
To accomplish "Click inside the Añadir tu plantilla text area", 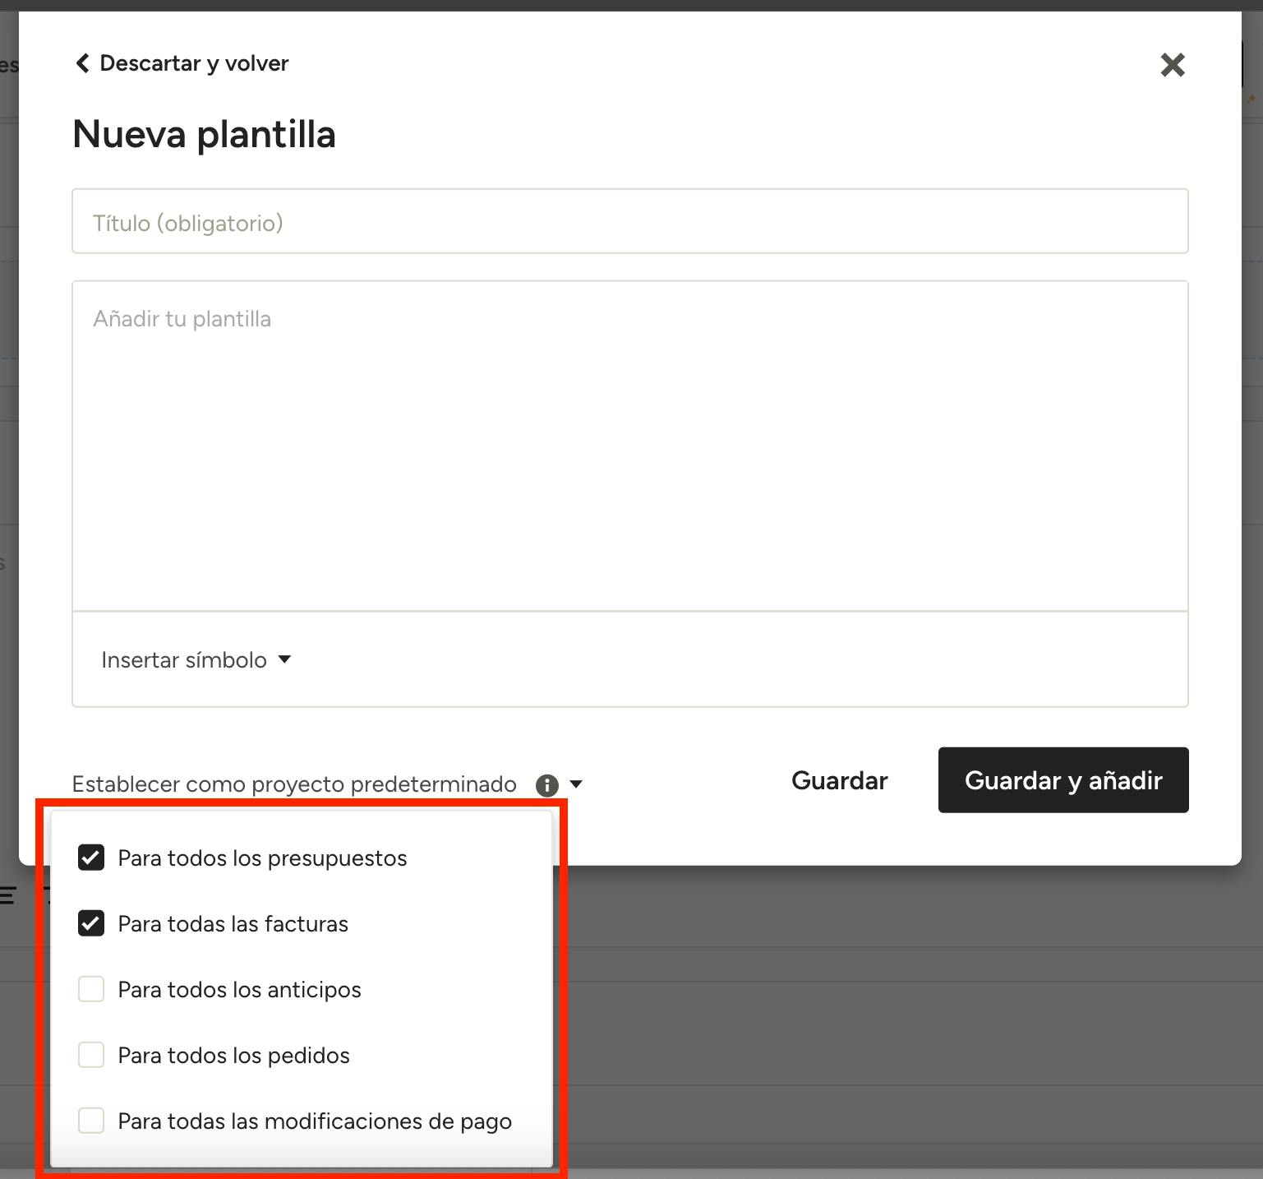I will point(630,446).
